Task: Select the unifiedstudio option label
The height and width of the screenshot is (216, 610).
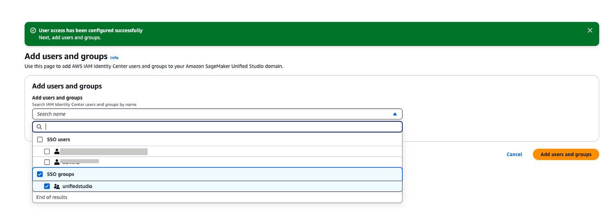Action: (77, 186)
